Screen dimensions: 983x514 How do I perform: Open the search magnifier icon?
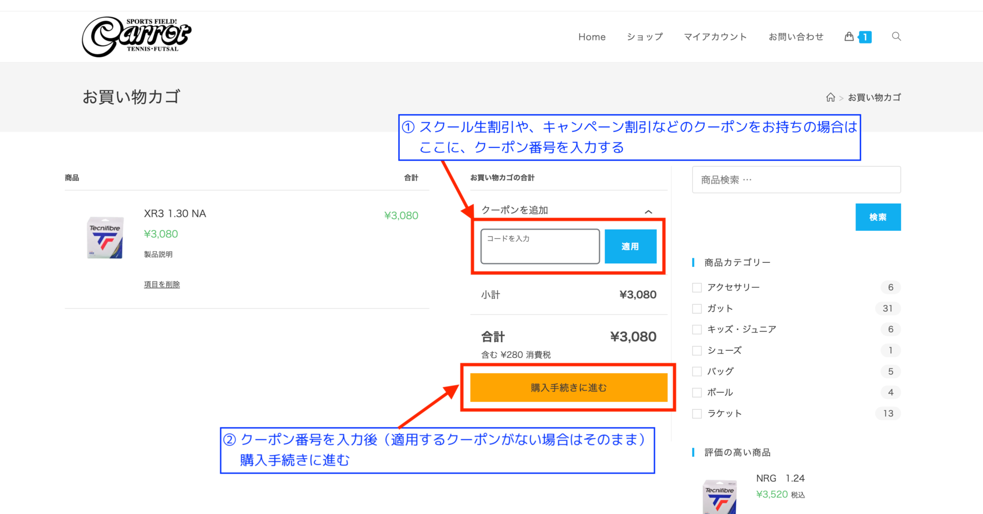[896, 36]
